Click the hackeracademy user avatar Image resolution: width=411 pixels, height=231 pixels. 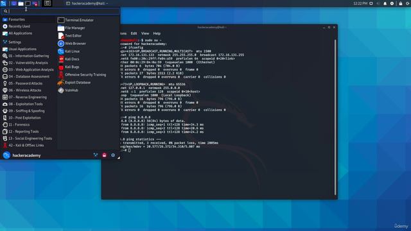coord(6,155)
